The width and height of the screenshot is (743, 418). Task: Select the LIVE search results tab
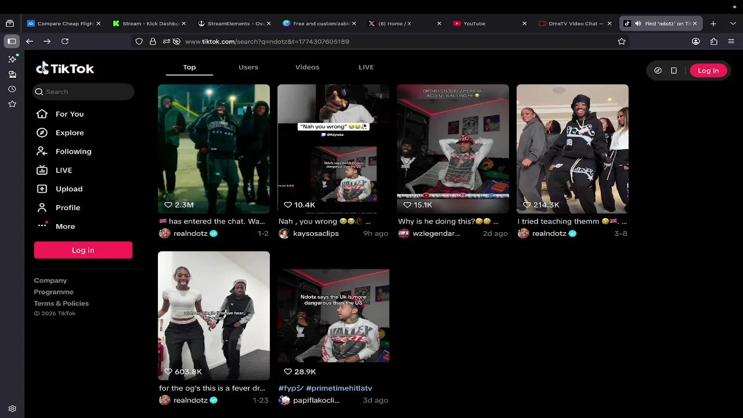(x=366, y=67)
